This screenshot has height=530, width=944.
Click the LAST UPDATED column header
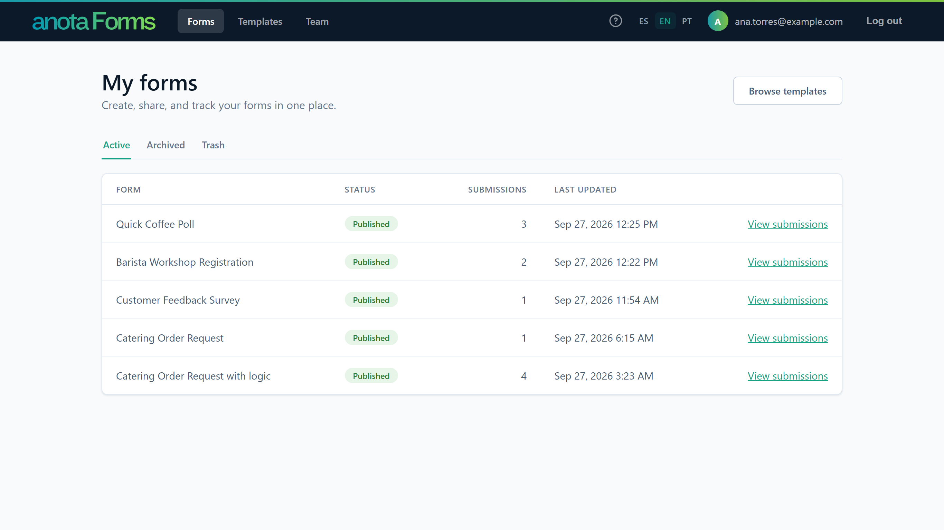click(585, 189)
